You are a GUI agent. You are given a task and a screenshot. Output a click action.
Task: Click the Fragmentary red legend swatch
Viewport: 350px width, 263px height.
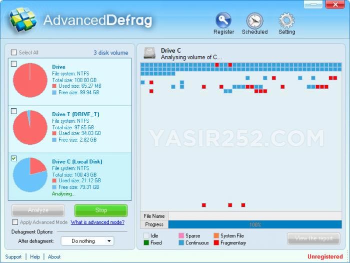point(216,242)
